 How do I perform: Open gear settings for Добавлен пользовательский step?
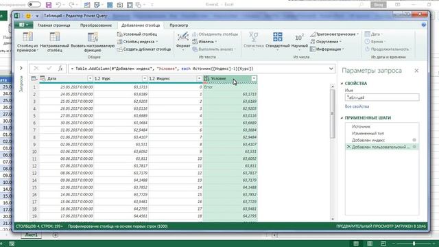(414, 147)
